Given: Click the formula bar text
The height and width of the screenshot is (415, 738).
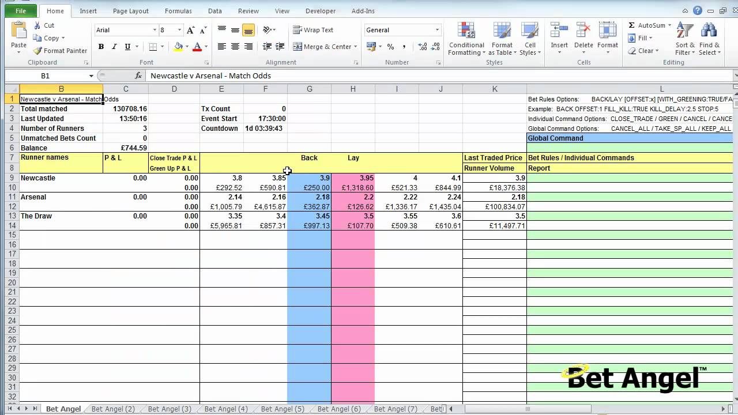Looking at the screenshot, I should (211, 76).
